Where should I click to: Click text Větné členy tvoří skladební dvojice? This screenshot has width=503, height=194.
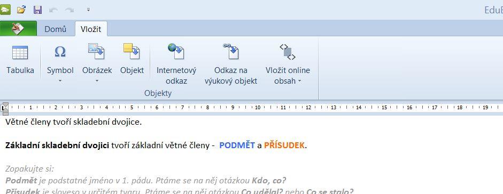tap(73, 122)
